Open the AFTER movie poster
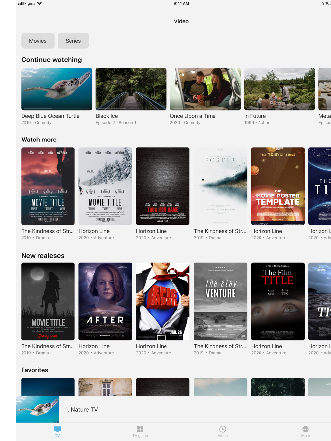 click(105, 301)
